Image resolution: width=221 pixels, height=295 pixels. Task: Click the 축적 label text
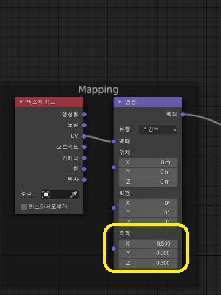point(125,233)
